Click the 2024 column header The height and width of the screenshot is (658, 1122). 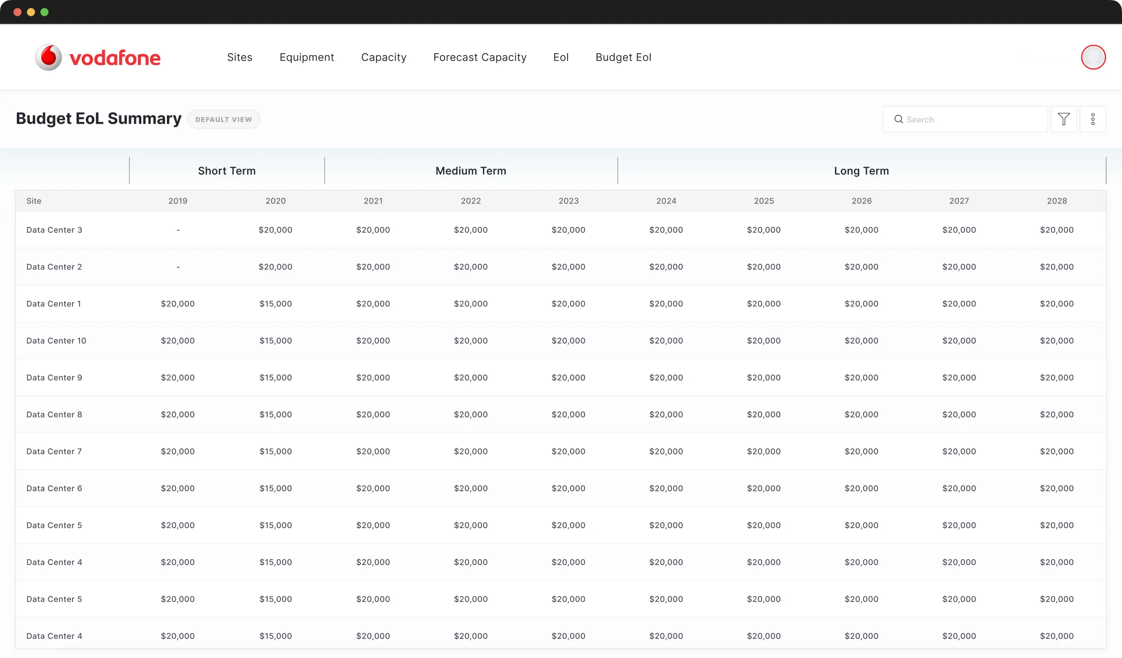(666, 200)
